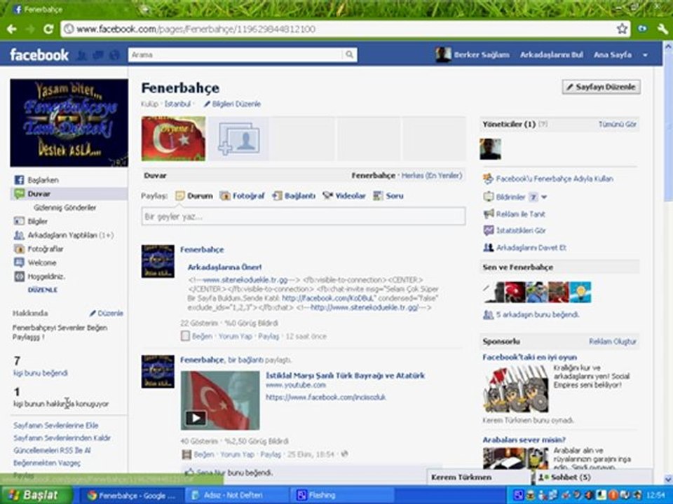The width and height of the screenshot is (673, 504).
Task: Go to Ana Sayfa
Action: tap(613, 55)
